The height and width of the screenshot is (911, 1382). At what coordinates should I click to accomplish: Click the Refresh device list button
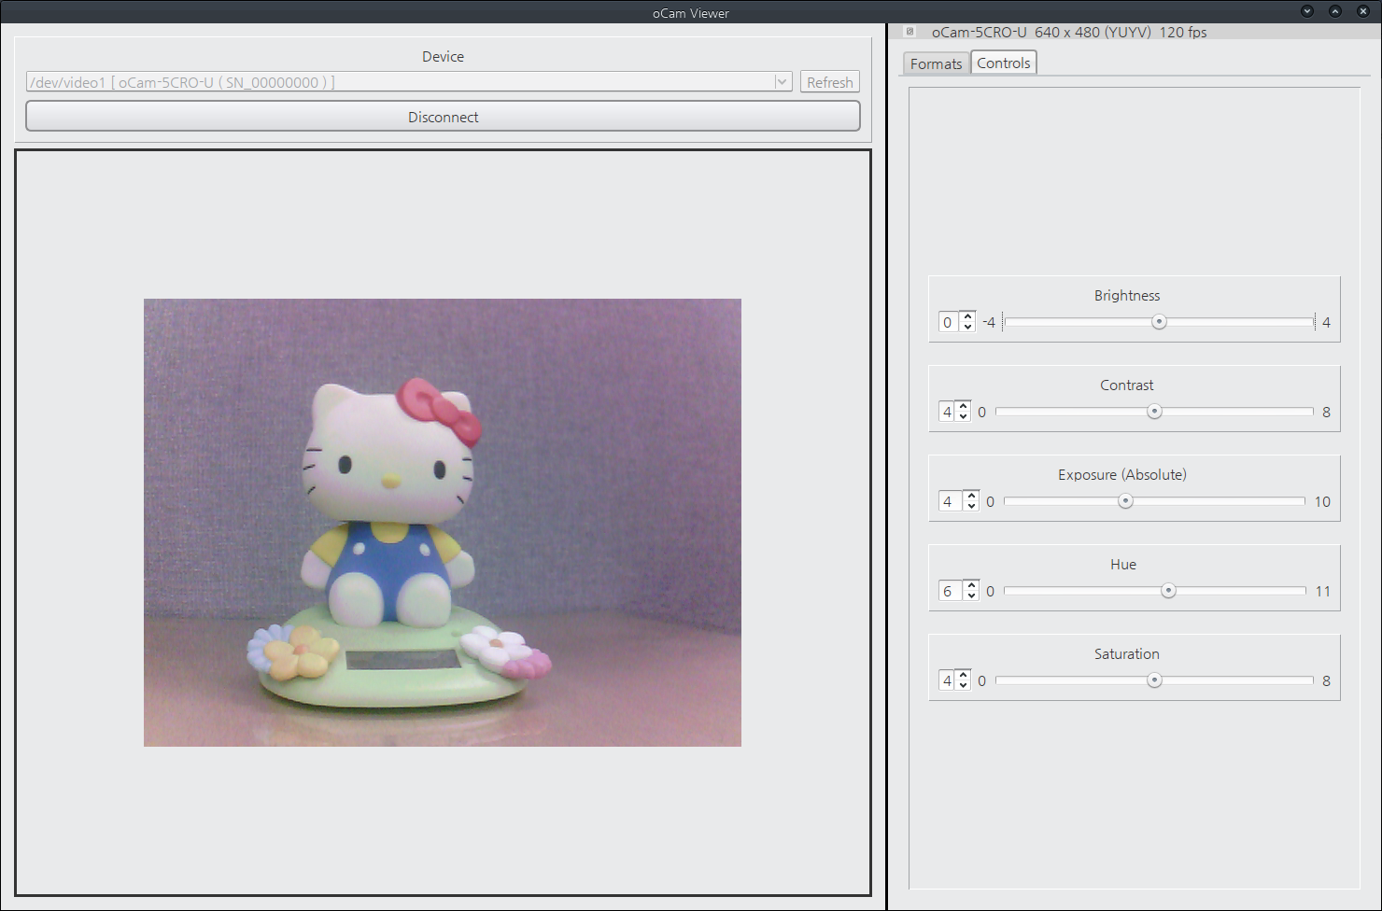point(829,82)
